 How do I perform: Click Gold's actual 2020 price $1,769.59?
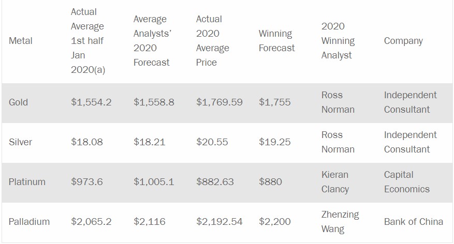click(x=219, y=102)
